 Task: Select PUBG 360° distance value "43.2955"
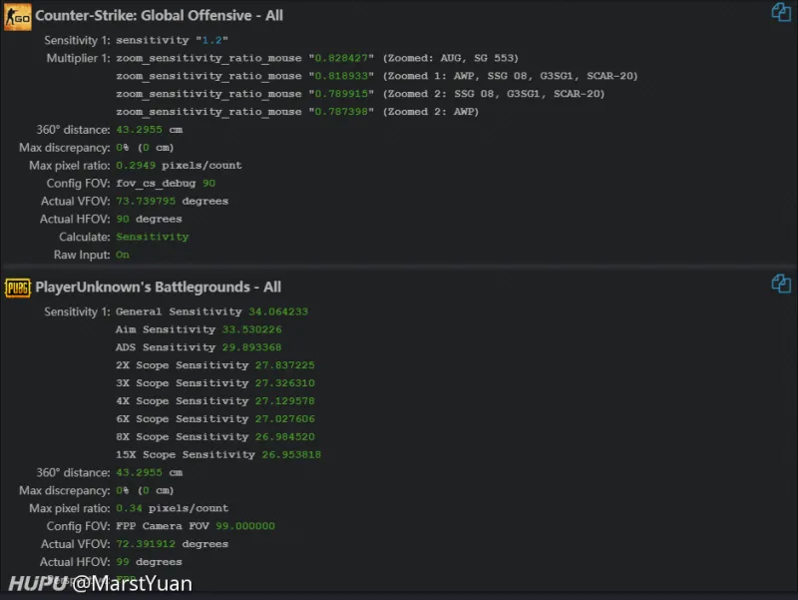(139, 472)
